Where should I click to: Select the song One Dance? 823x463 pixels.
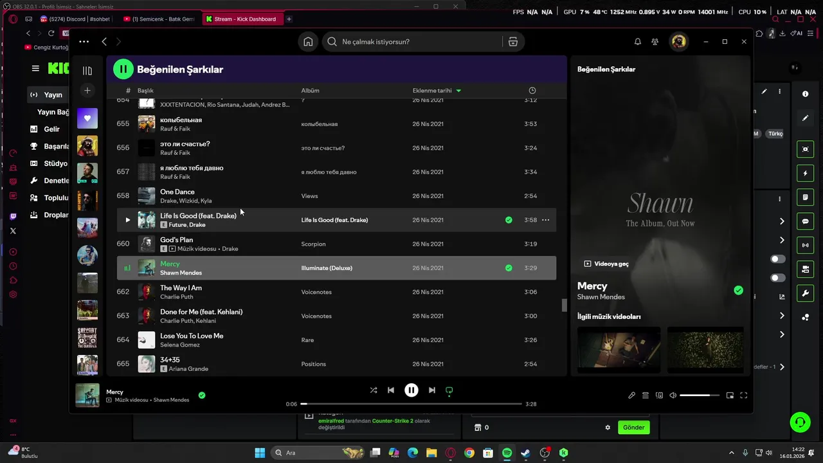coord(177,192)
